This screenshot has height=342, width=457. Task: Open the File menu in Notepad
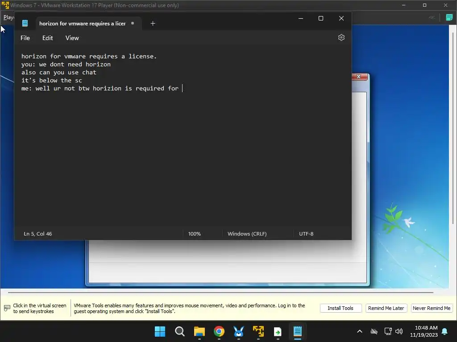point(25,38)
